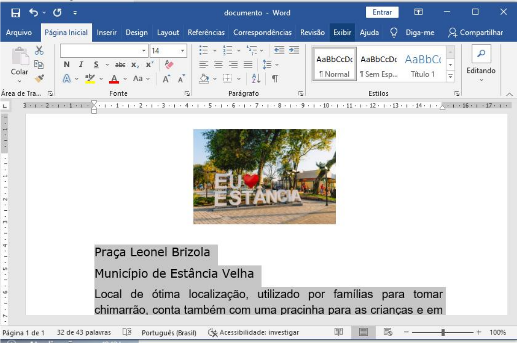Viewport: 518px width, 344px height.
Task: Open the Arquivo tab
Action: [19, 32]
